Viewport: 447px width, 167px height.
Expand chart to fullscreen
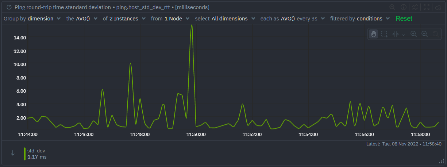pyautogui.click(x=427, y=7)
